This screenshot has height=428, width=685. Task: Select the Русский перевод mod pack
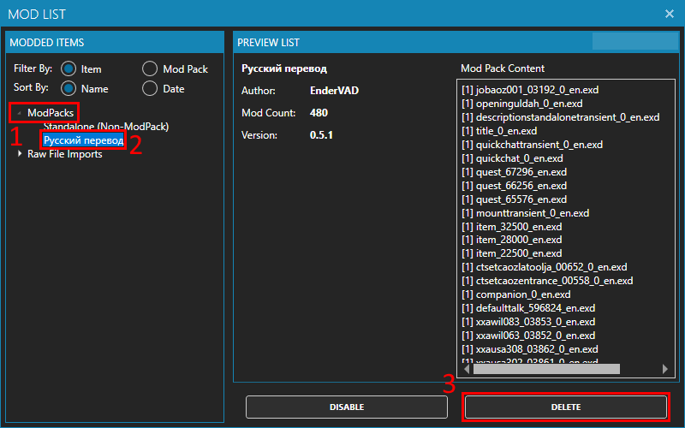click(83, 140)
